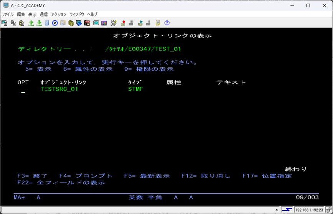
Task: Click the yellow box package icon
Action: click(x=71, y=23)
